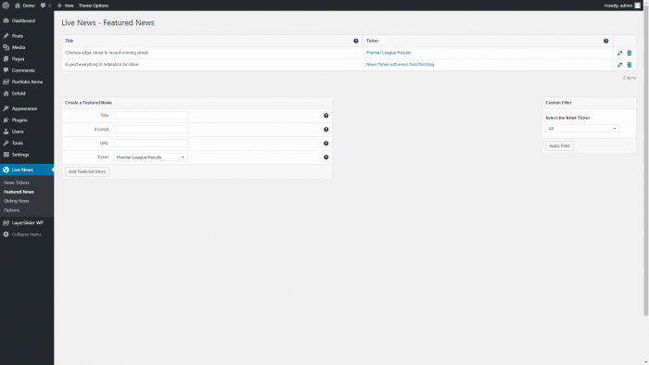Image resolution: width=649 pixels, height=365 pixels.
Task: Open Live News Options submenu
Action: pos(11,210)
